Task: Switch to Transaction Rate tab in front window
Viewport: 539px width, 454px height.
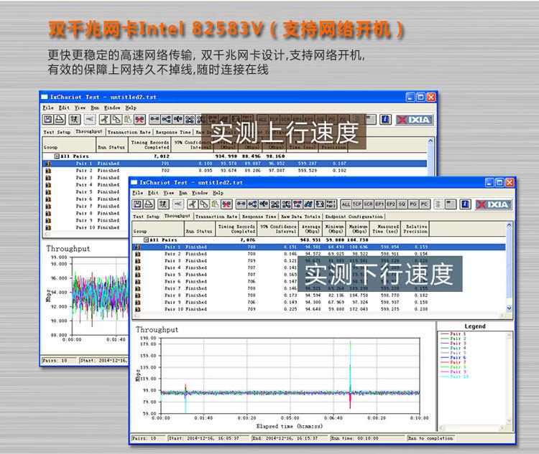Action: click(216, 217)
